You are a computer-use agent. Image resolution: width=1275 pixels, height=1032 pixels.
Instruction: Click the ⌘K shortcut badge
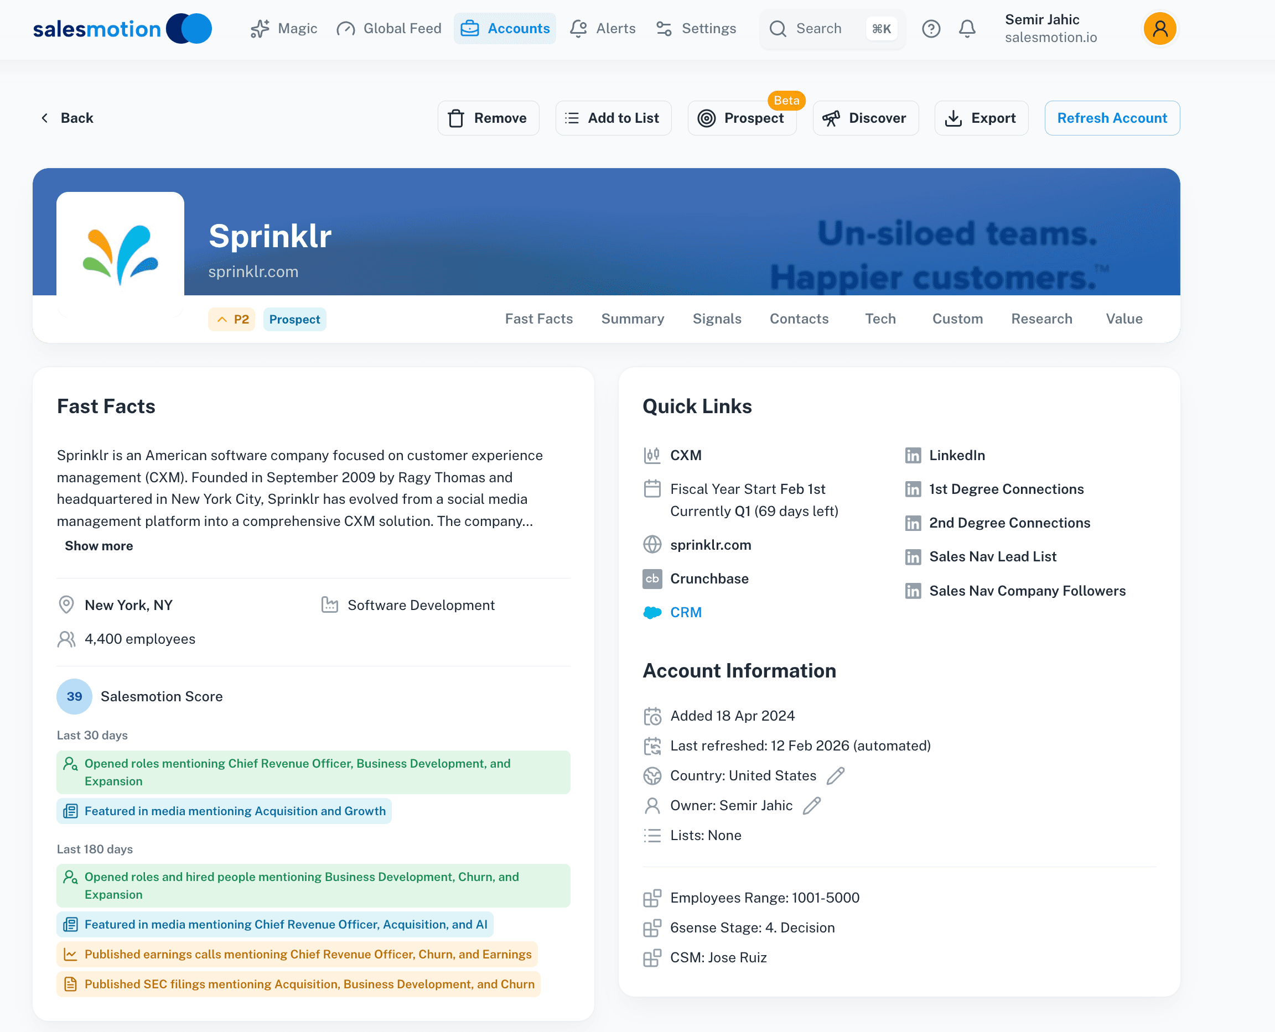(881, 29)
